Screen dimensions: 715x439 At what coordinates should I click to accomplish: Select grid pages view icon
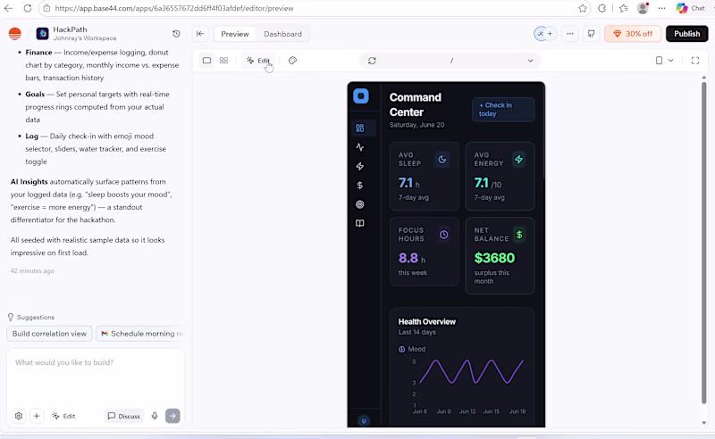pos(224,60)
